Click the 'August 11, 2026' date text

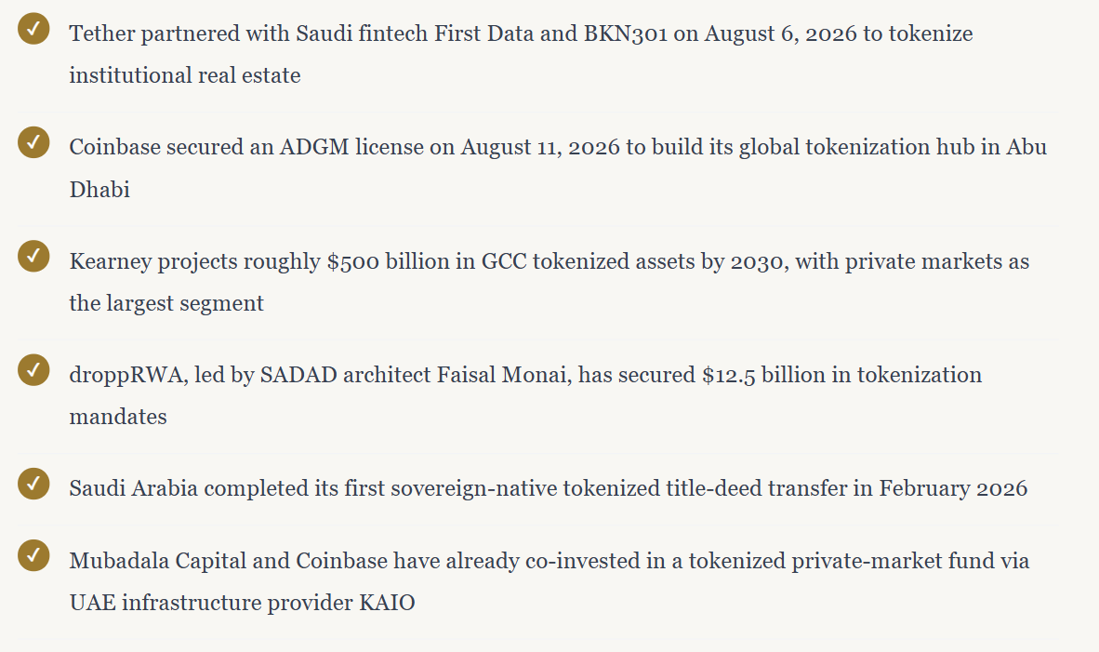tap(539, 147)
